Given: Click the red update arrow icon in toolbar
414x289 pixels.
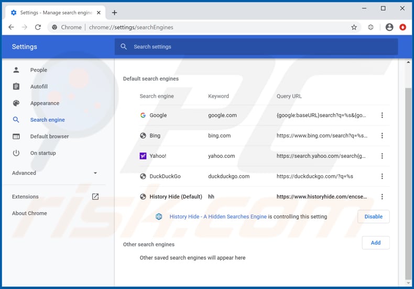Looking at the screenshot, I should 402,27.
